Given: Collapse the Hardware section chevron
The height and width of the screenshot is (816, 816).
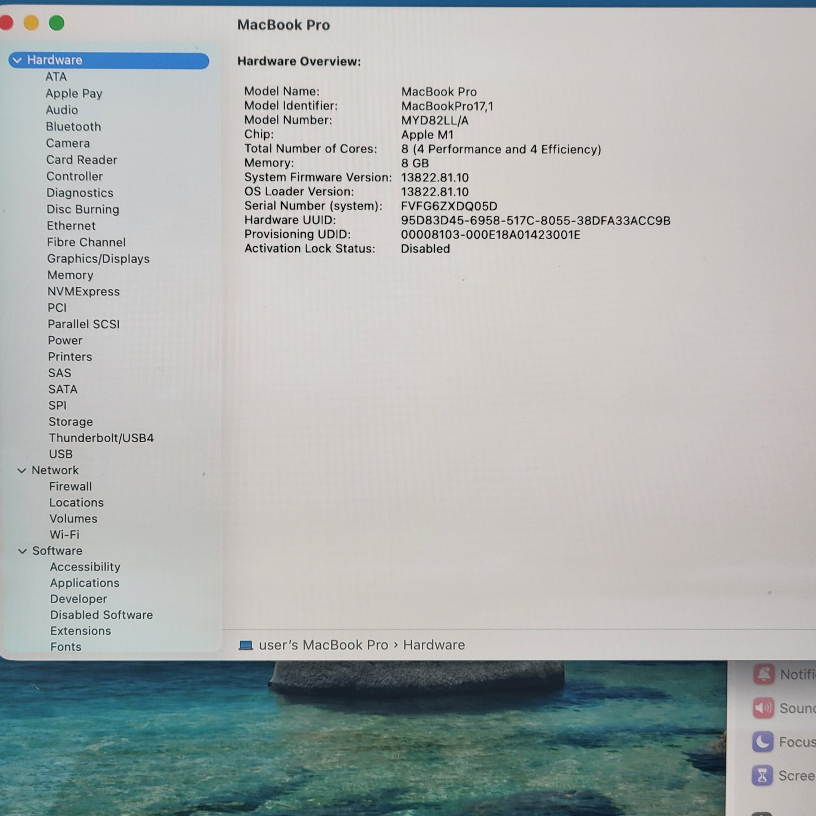Looking at the screenshot, I should coord(17,60).
